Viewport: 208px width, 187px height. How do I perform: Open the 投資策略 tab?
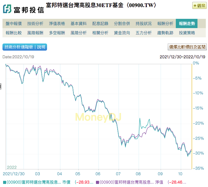(x=187, y=33)
